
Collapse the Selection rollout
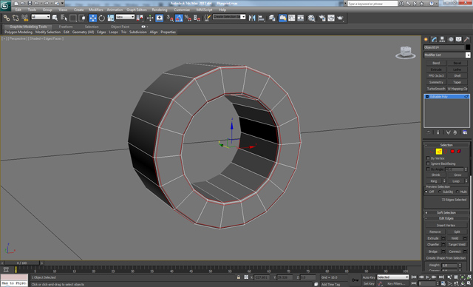(x=446, y=145)
